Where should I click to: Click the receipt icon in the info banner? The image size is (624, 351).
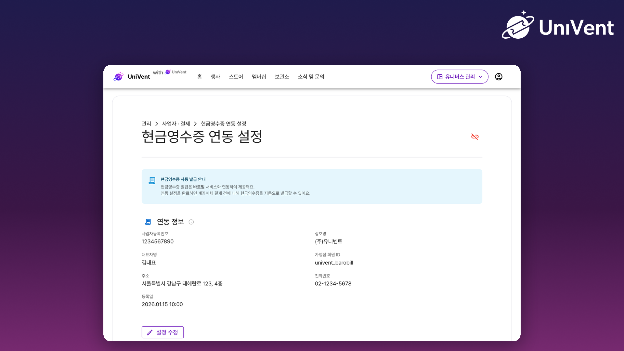pyautogui.click(x=152, y=180)
